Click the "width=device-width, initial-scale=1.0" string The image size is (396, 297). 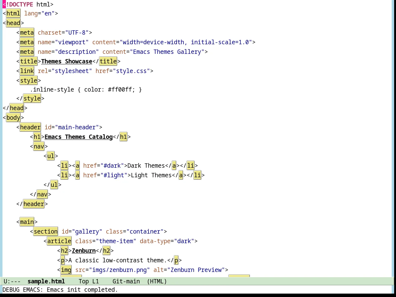tap(186, 42)
